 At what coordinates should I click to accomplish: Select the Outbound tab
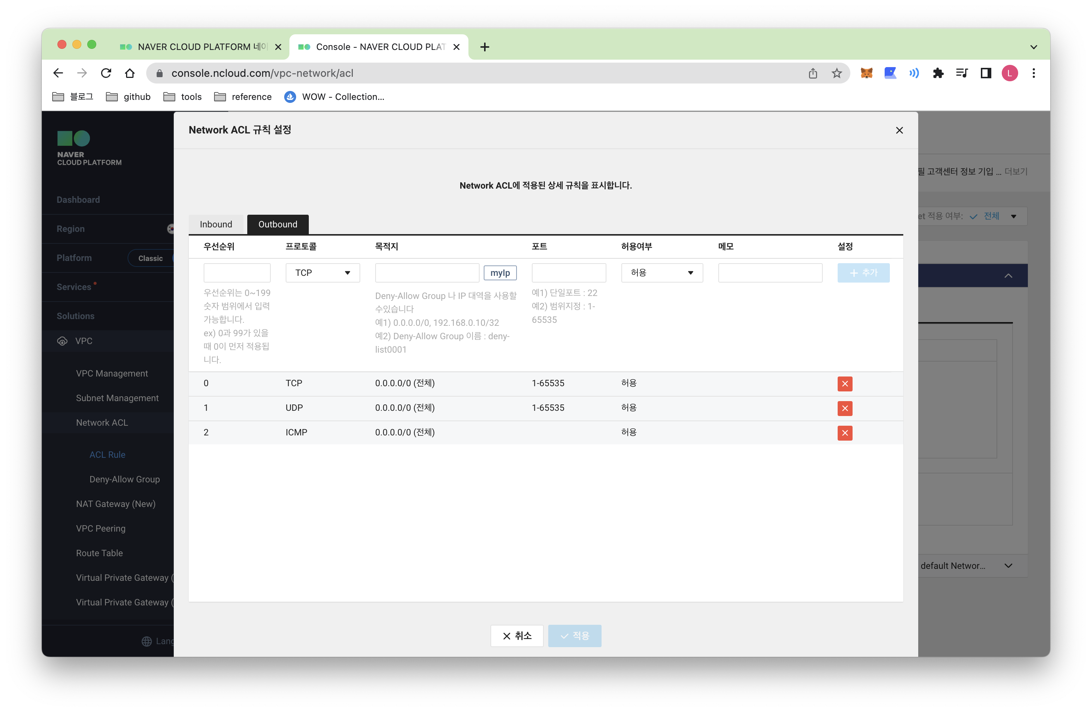(277, 224)
